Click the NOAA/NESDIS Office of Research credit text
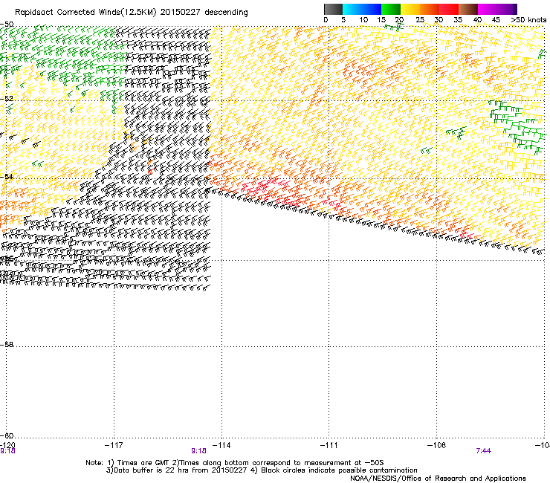This screenshot has width=550, height=483. coord(438,479)
